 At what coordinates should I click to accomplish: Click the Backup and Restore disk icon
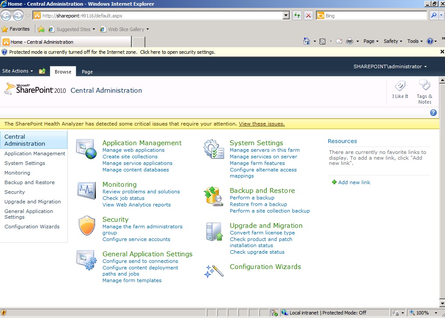pos(214,196)
